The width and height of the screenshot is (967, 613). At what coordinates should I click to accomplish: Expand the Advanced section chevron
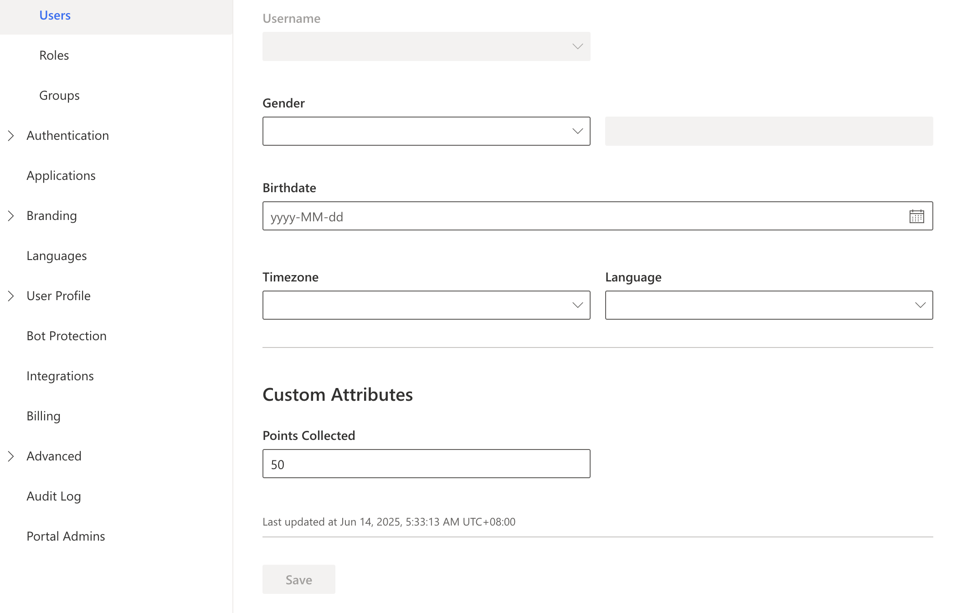coord(11,456)
